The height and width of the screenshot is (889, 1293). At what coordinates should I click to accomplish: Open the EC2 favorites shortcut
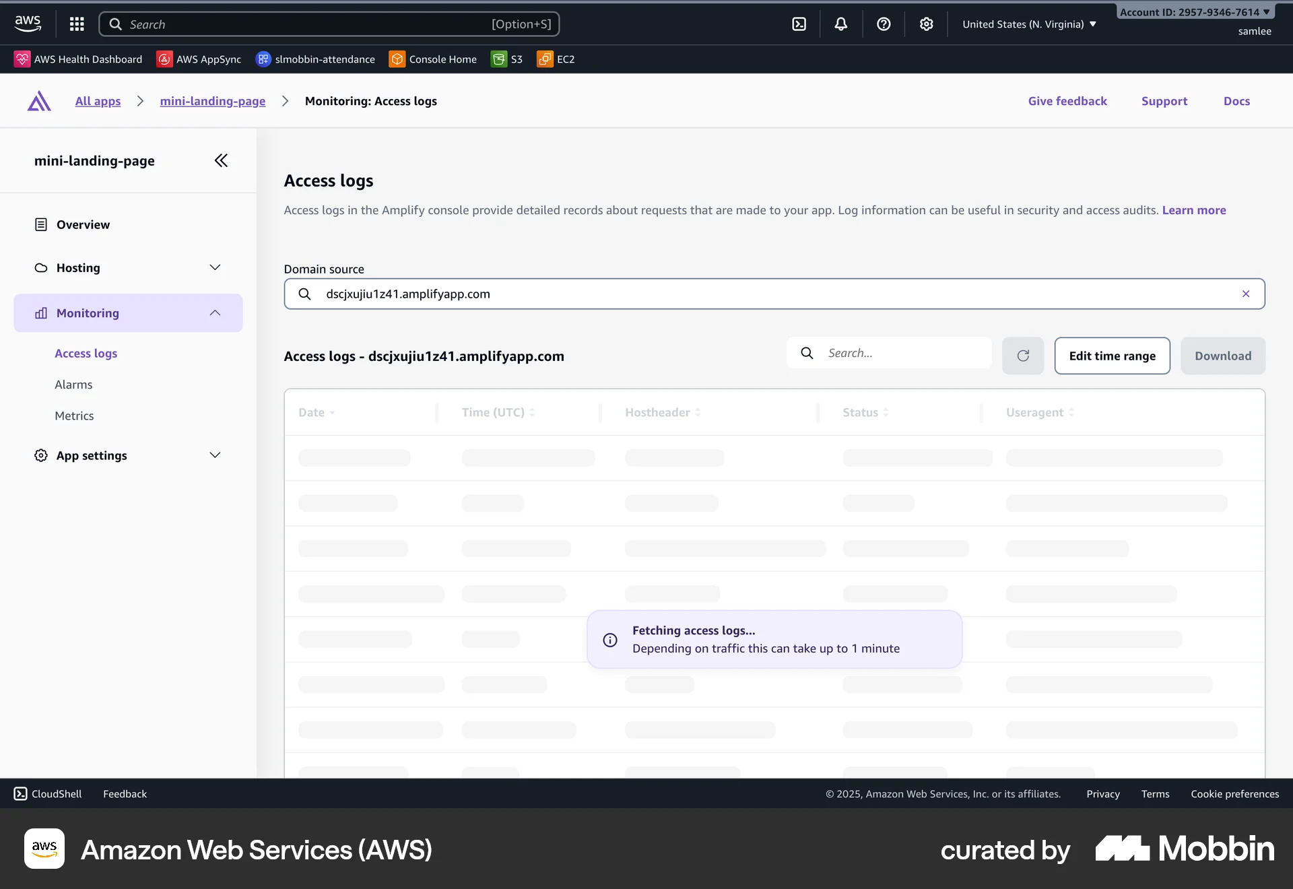pyautogui.click(x=556, y=59)
